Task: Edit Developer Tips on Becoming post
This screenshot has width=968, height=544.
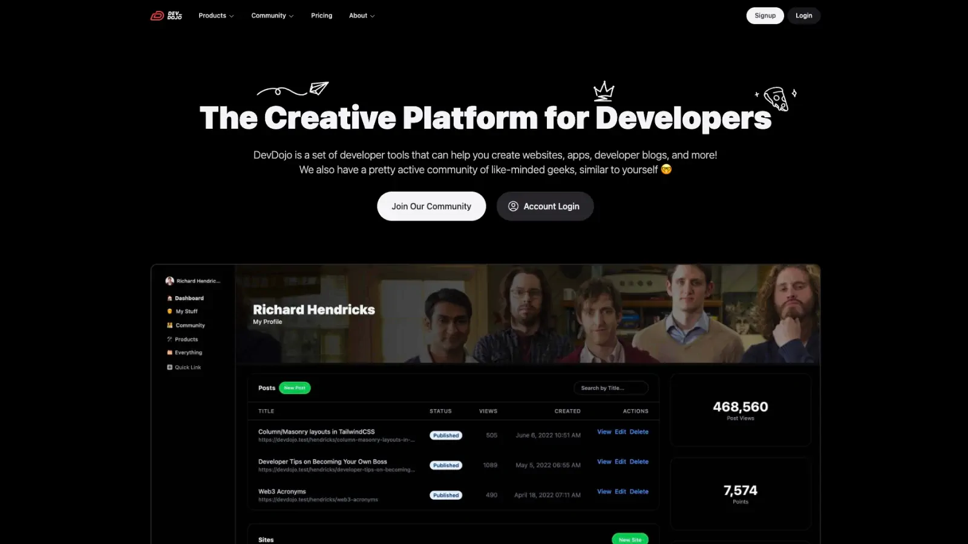Action: 620,462
